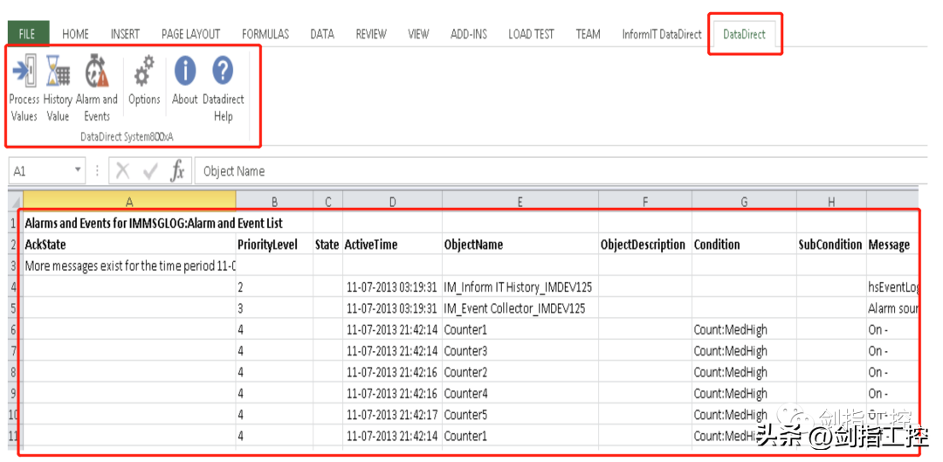Select cell IM_Event Collector_IMDEV125
943x462 pixels.
[x=520, y=308]
